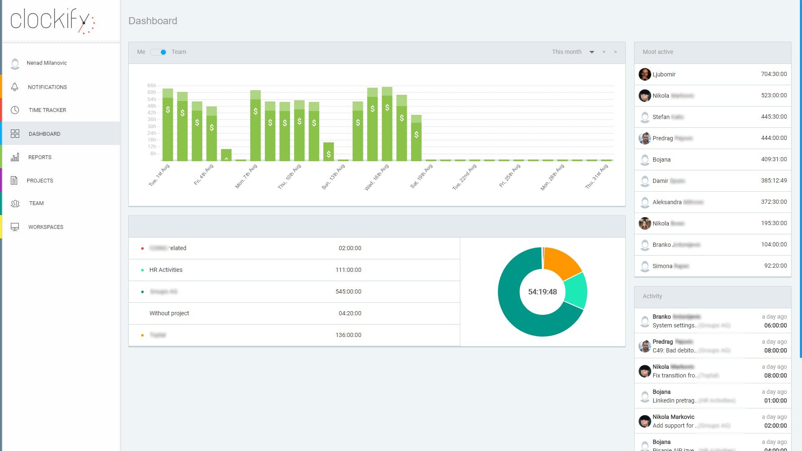
Task: Click the Wed, 16th Aug bar
Action: click(x=387, y=124)
